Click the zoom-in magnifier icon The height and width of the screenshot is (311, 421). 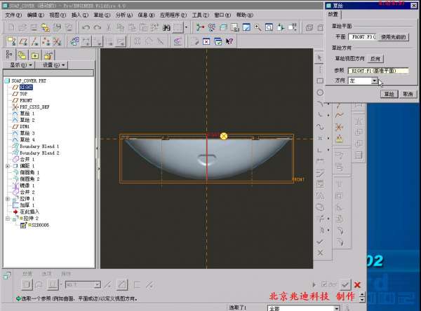tap(258, 28)
